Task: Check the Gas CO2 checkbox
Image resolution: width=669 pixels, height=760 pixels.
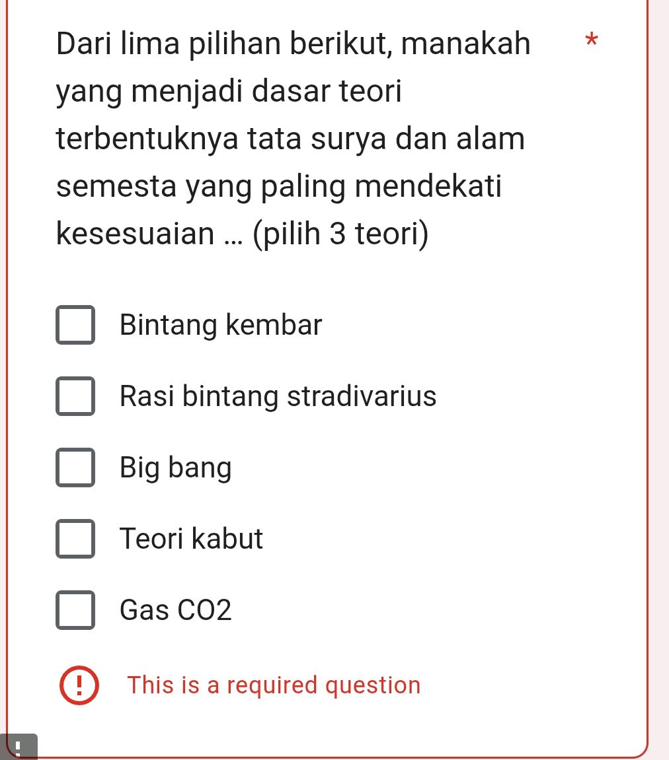Action: coord(75,611)
